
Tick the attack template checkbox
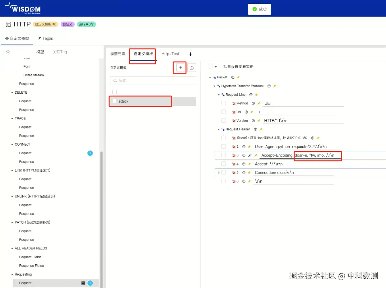(x=114, y=101)
